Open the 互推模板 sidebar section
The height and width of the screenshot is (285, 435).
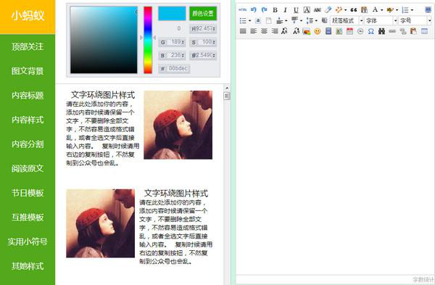click(x=28, y=217)
